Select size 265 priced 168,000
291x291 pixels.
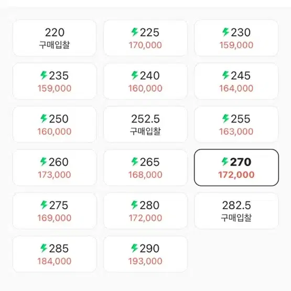point(145,168)
